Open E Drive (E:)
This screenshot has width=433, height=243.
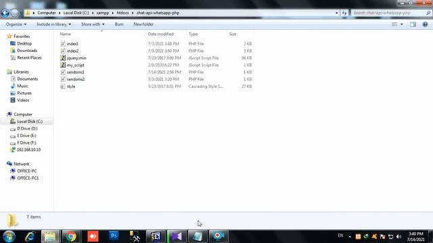coord(26,136)
